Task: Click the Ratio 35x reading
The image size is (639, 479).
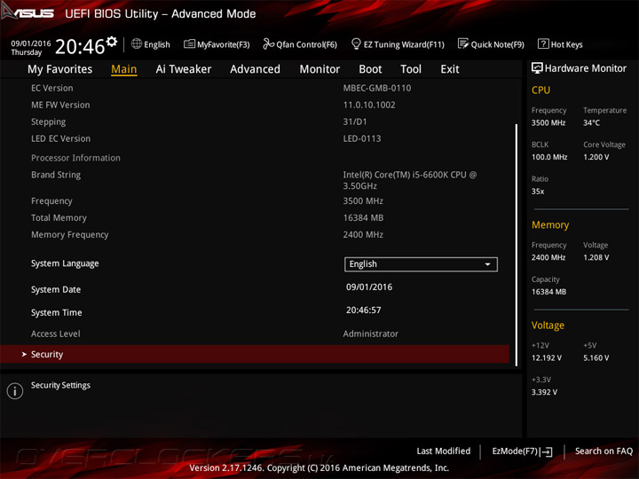Action: (x=538, y=192)
